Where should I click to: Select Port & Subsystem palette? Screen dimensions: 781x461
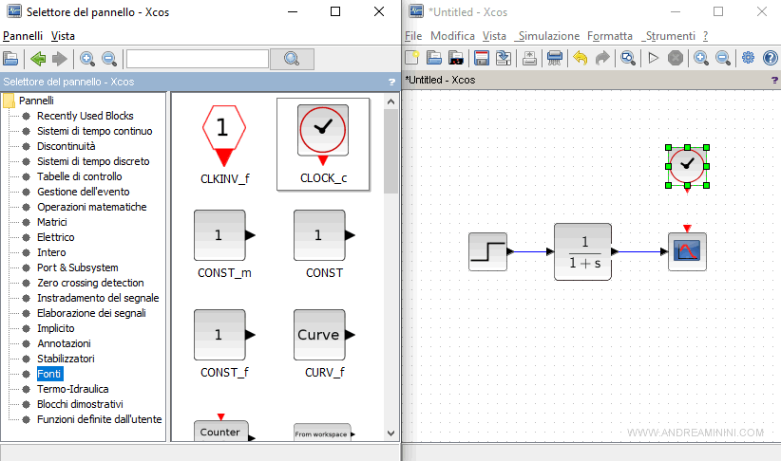[x=78, y=267]
